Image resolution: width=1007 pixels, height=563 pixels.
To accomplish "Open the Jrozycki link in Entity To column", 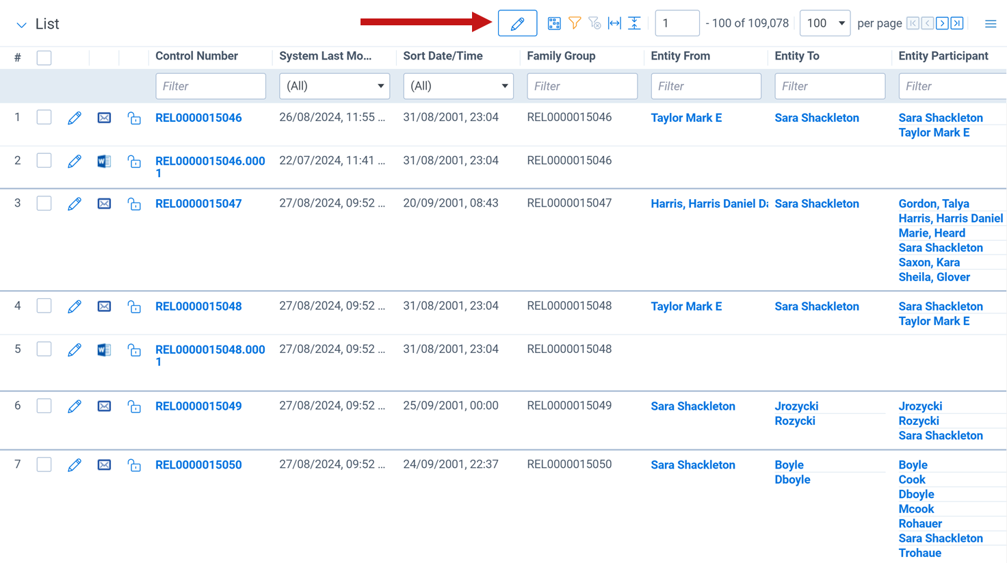I will 796,406.
